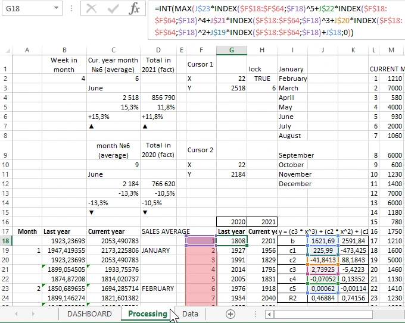Click the 'JANUARY' cell in column D
The width and height of the screenshot is (405, 323).
click(158, 250)
